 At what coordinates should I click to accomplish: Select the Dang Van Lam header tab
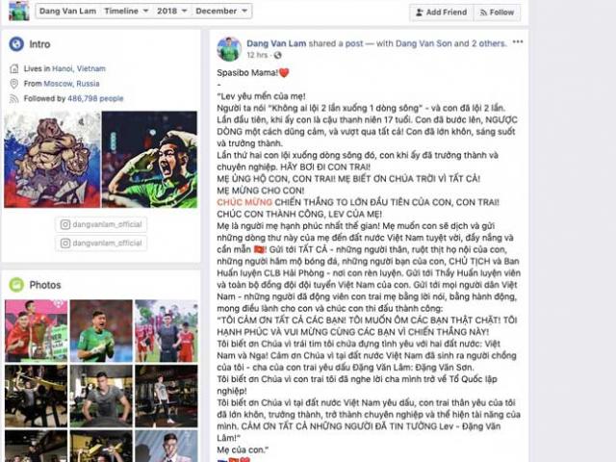68,11
